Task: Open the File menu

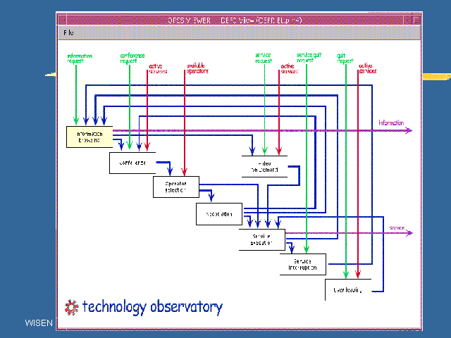Action: pos(68,32)
